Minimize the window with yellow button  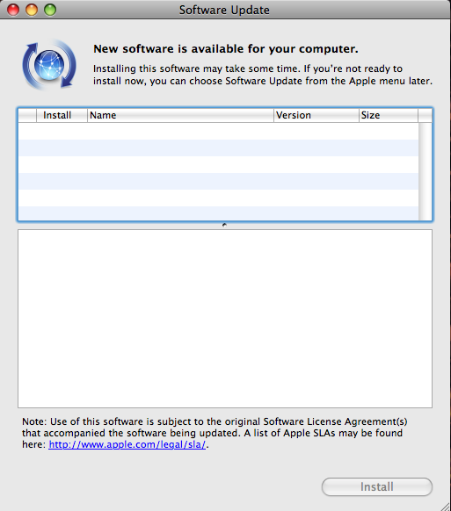[32, 10]
